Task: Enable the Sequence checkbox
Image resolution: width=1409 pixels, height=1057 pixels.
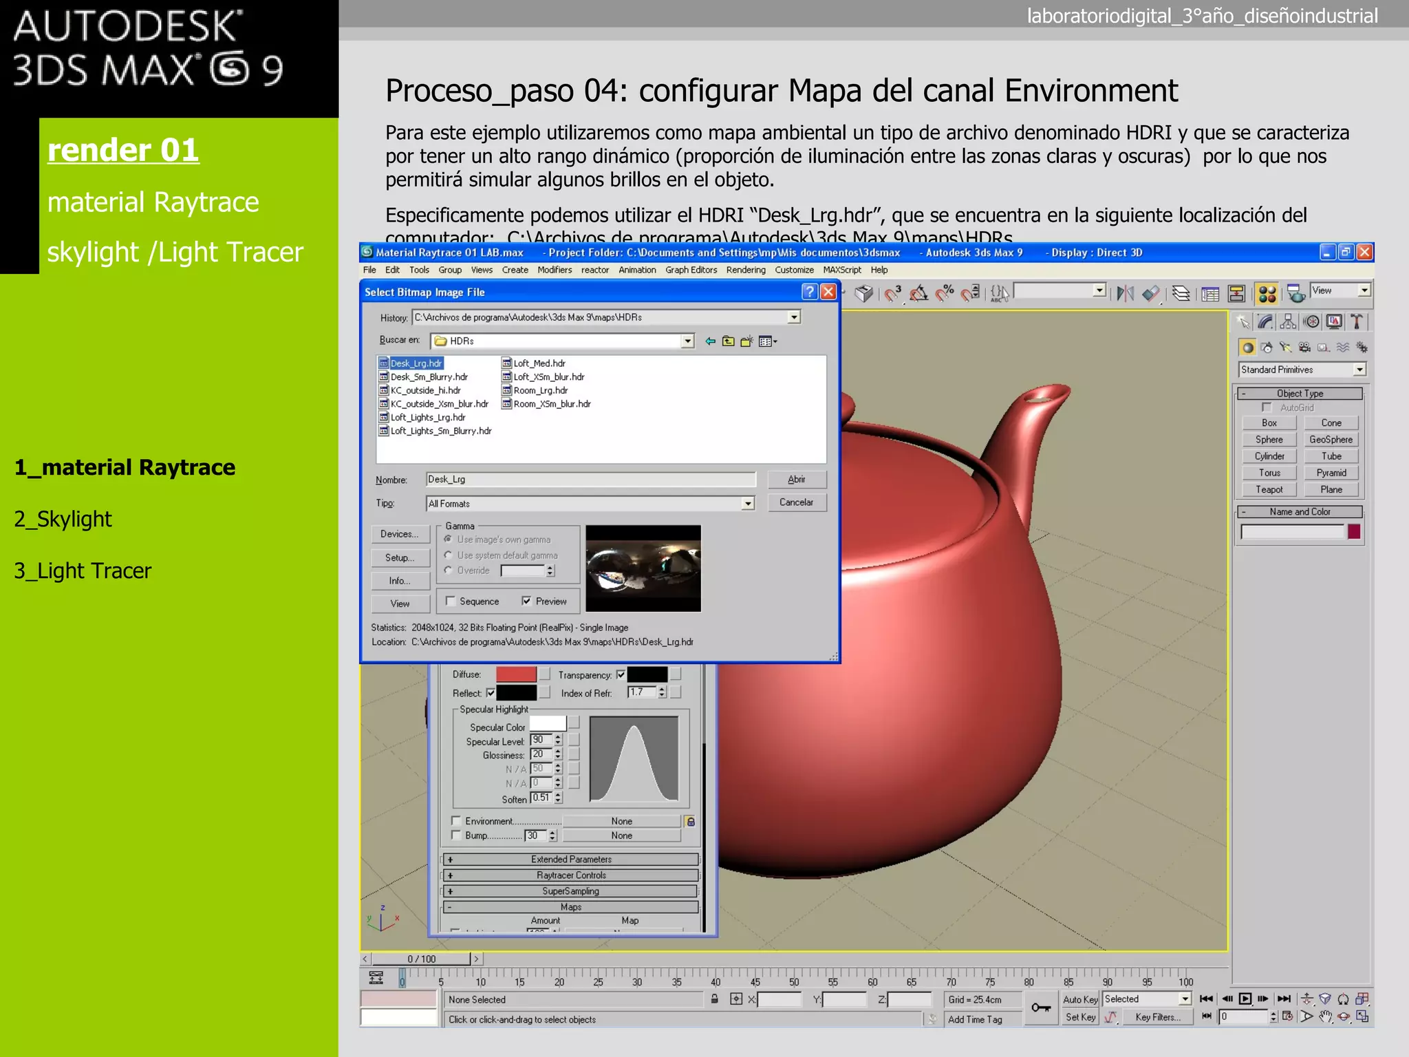Action: tap(451, 601)
